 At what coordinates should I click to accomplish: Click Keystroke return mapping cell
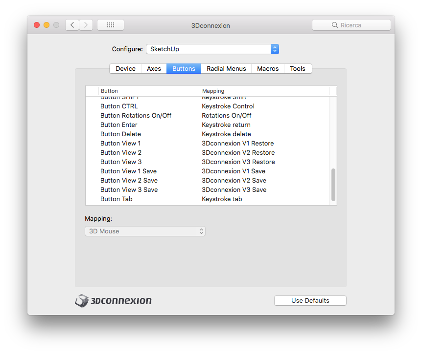226,125
